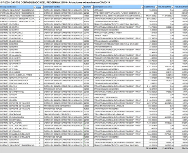Select the DISTRITO DE HORTALEZA cell
The image size is (188, 153).
point(18,120)
